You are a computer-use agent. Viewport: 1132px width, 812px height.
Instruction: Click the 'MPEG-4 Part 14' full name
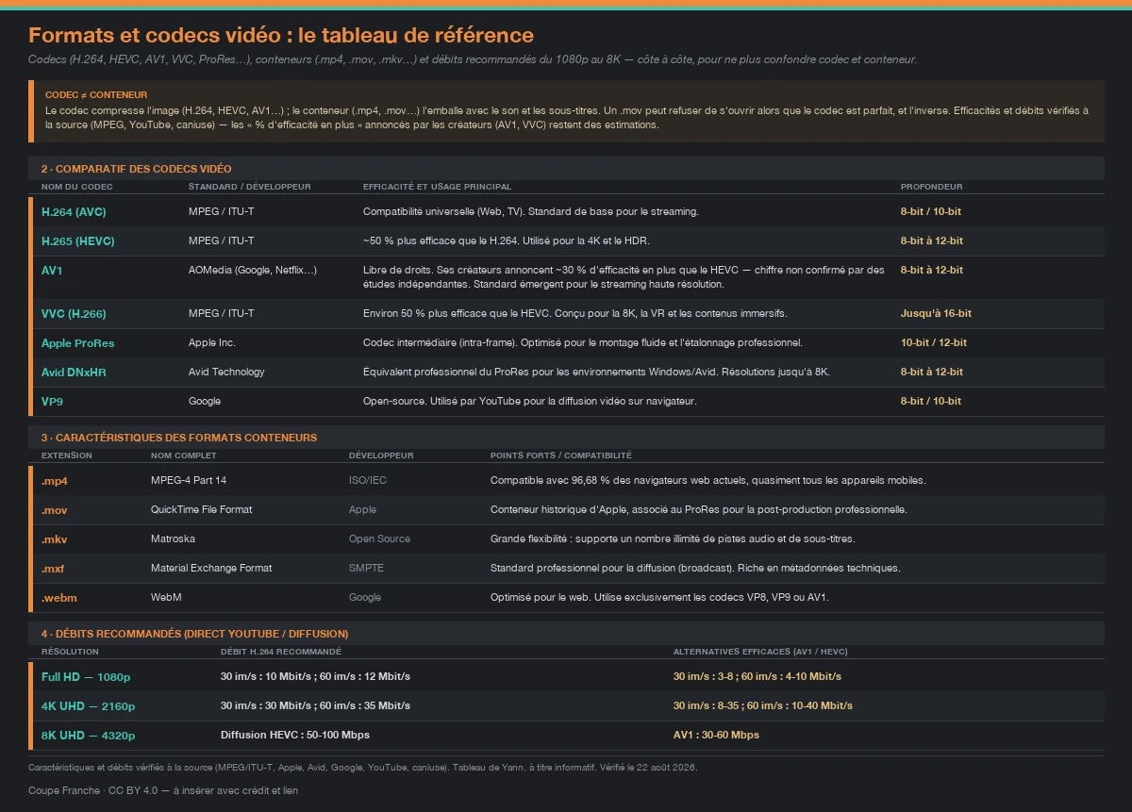pyautogui.click(x=189, y=481)
